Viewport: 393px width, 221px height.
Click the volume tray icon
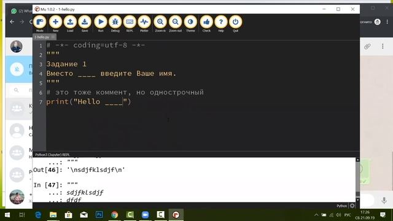coord(338,215)
